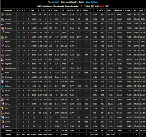Open Aphelios 41 games link

coord(19,51)
